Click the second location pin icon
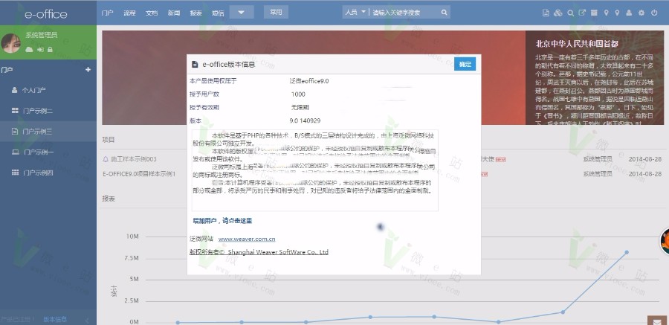This screenshot has width=669, height=325. pos(617,13)
